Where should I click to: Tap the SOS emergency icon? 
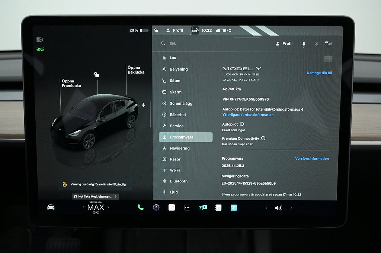[195, 30]
